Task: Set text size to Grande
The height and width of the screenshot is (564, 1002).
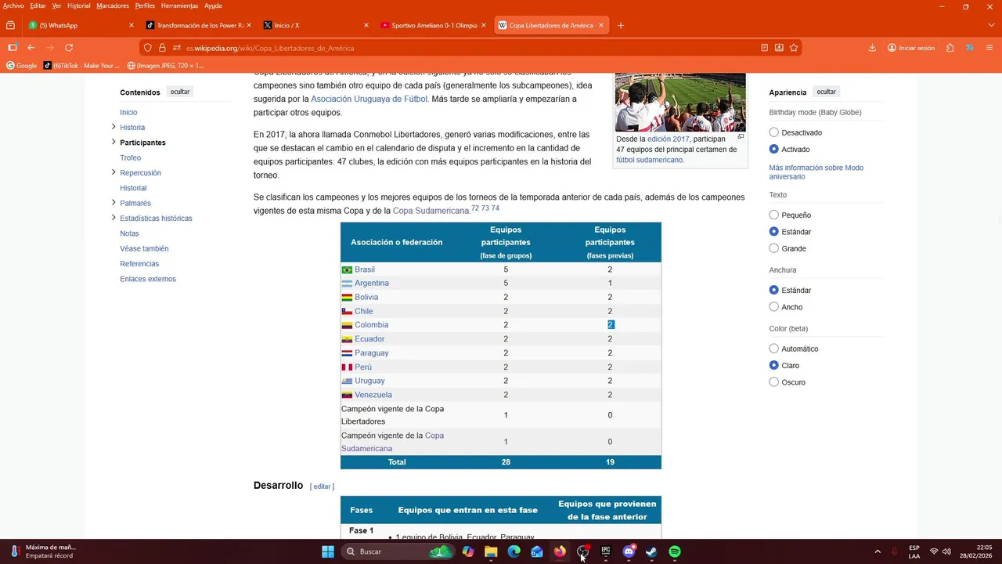Action: click(773, 248)
